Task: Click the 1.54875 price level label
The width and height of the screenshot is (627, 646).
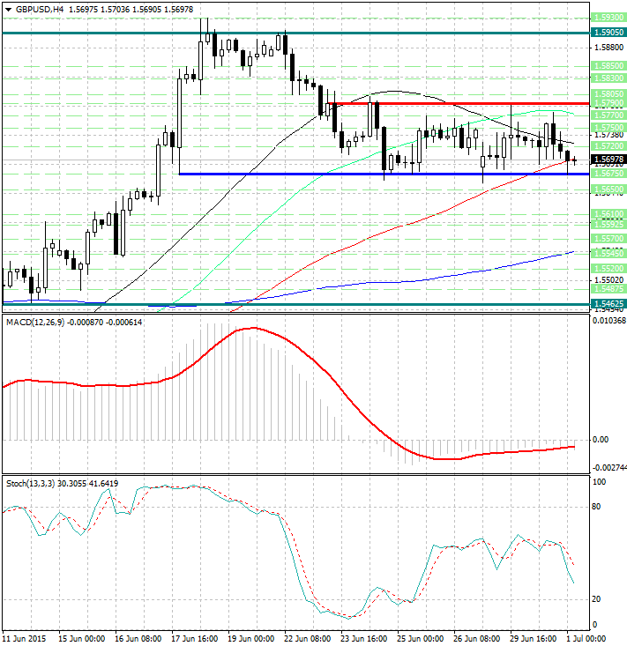Action: click(x=608, y=288)
